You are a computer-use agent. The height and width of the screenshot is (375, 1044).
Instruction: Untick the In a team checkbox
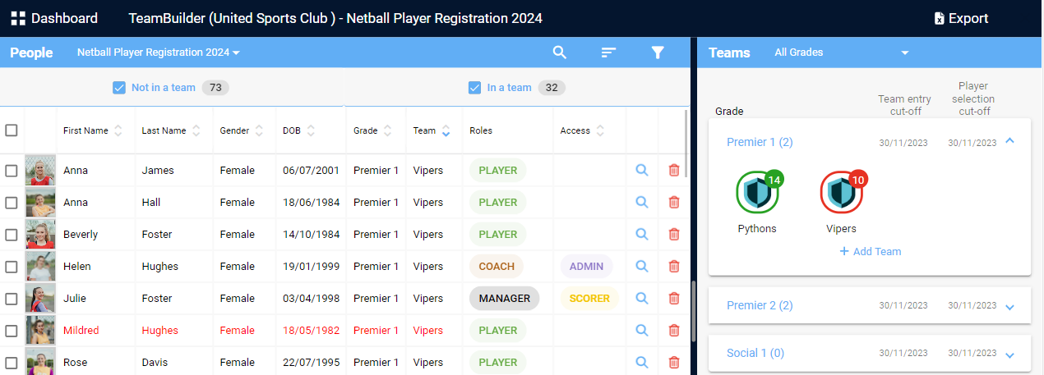tap(474, 88)
